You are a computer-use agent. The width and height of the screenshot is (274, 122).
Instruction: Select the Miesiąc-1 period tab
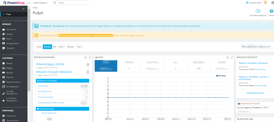(x=71, y=47)
